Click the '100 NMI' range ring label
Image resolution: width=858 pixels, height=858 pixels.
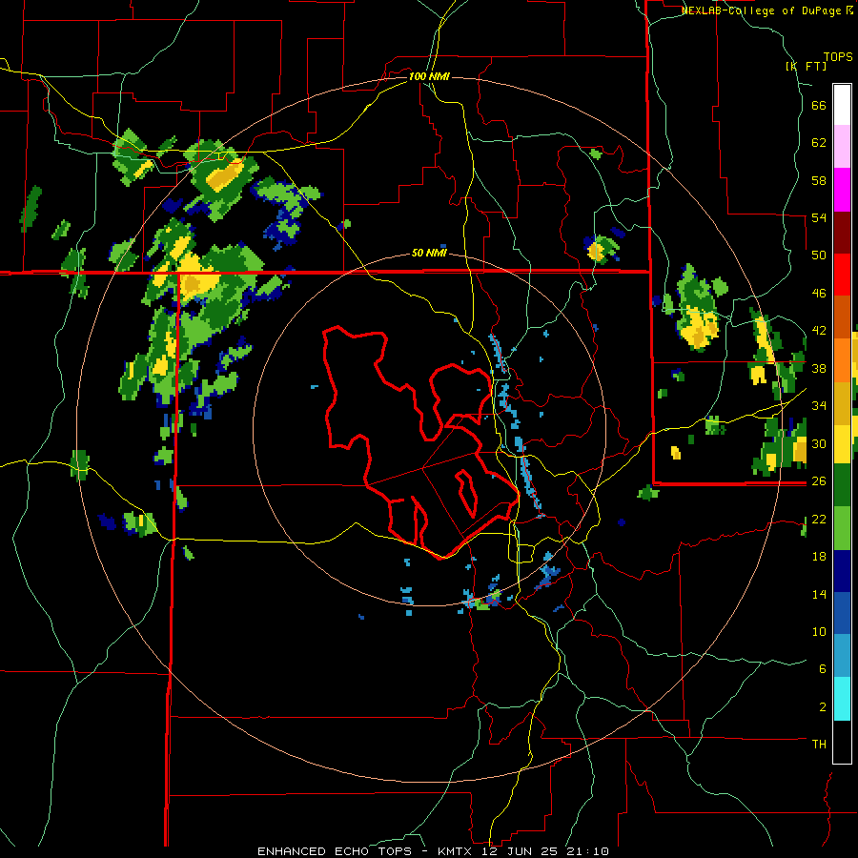(429, 76)
